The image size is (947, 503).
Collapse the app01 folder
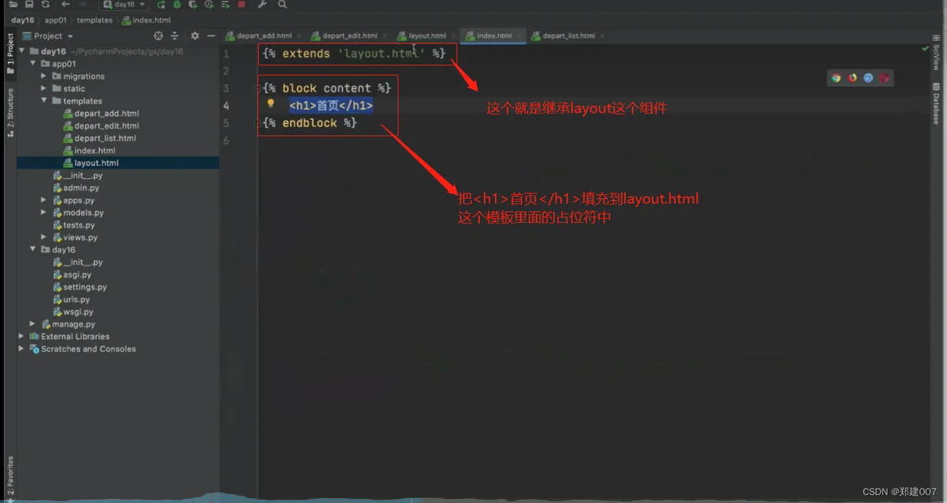click(x=33, y=64)
